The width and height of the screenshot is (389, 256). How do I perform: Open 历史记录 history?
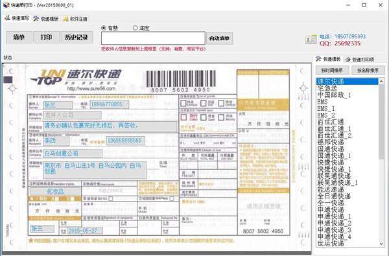tap(77, 37)
